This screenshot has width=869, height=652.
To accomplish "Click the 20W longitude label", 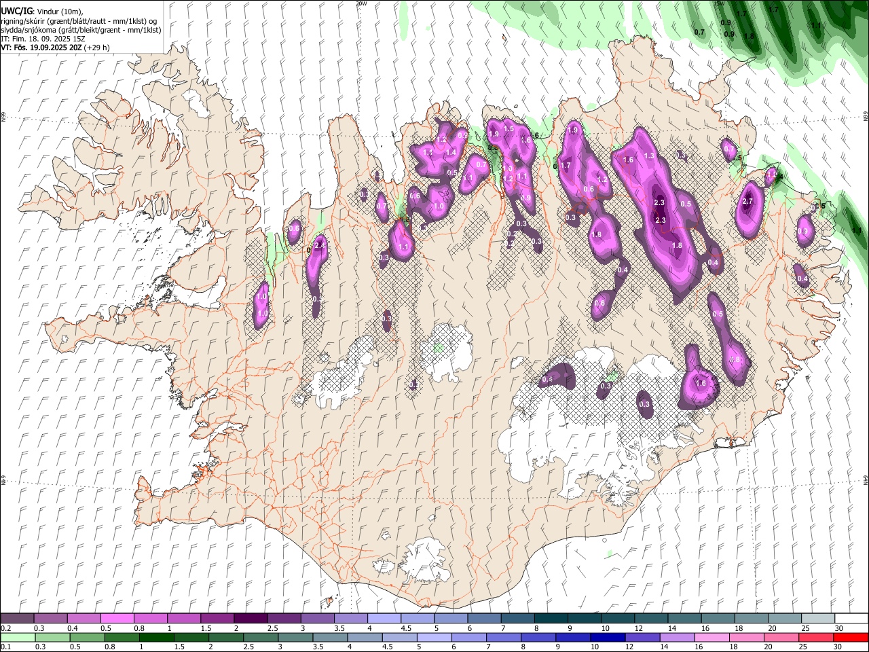I will point(361,3).
